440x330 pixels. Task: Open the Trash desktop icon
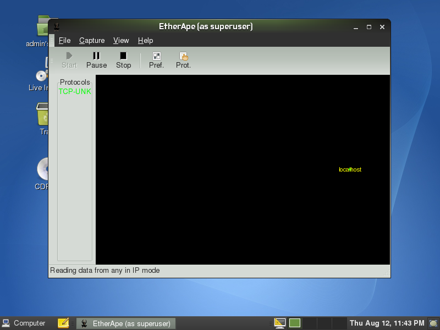[42, 114]
